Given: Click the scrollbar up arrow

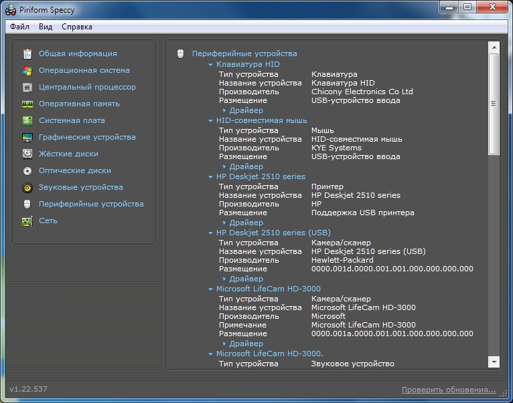Looking at the screenshot, I should 494,47.
